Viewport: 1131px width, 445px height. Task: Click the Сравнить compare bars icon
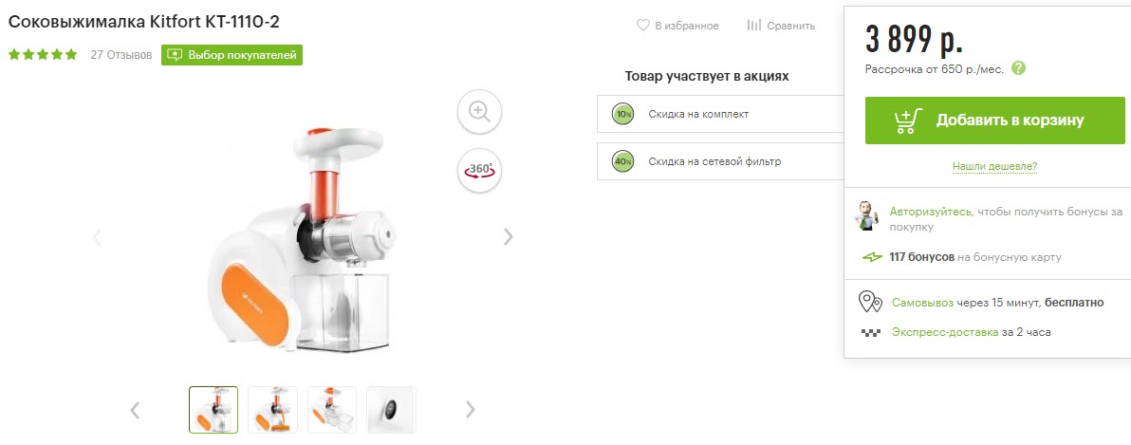pos(753,26)
